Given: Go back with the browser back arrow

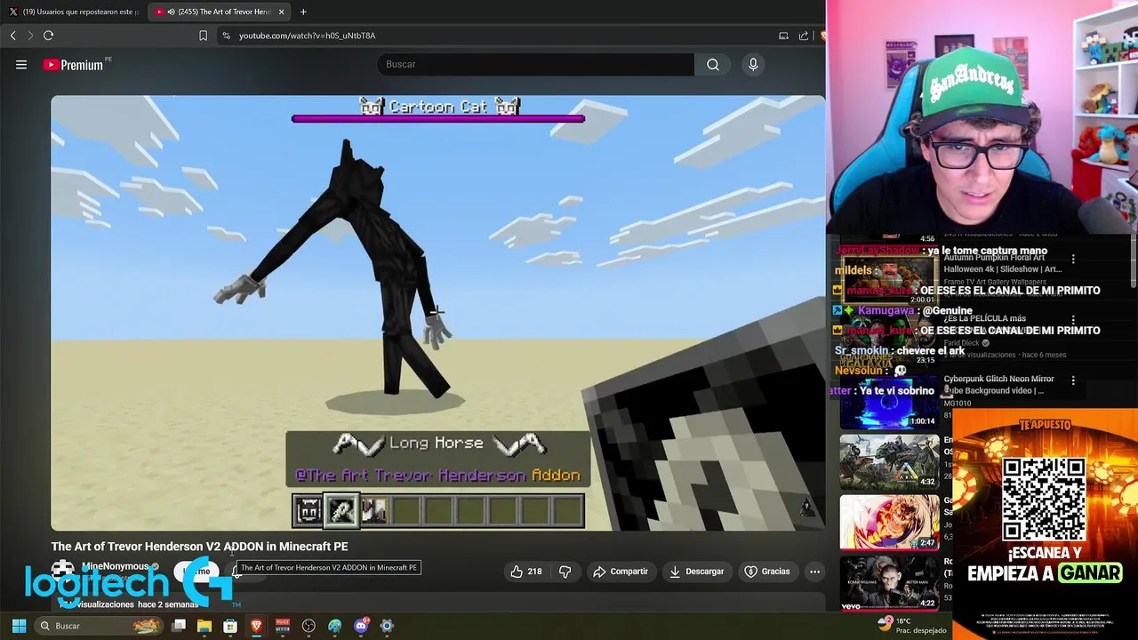Looking at the screenshot, I should click(12, 36).
